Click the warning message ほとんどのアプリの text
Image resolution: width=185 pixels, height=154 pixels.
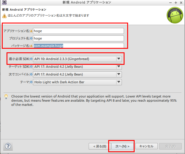click(48, 15)
